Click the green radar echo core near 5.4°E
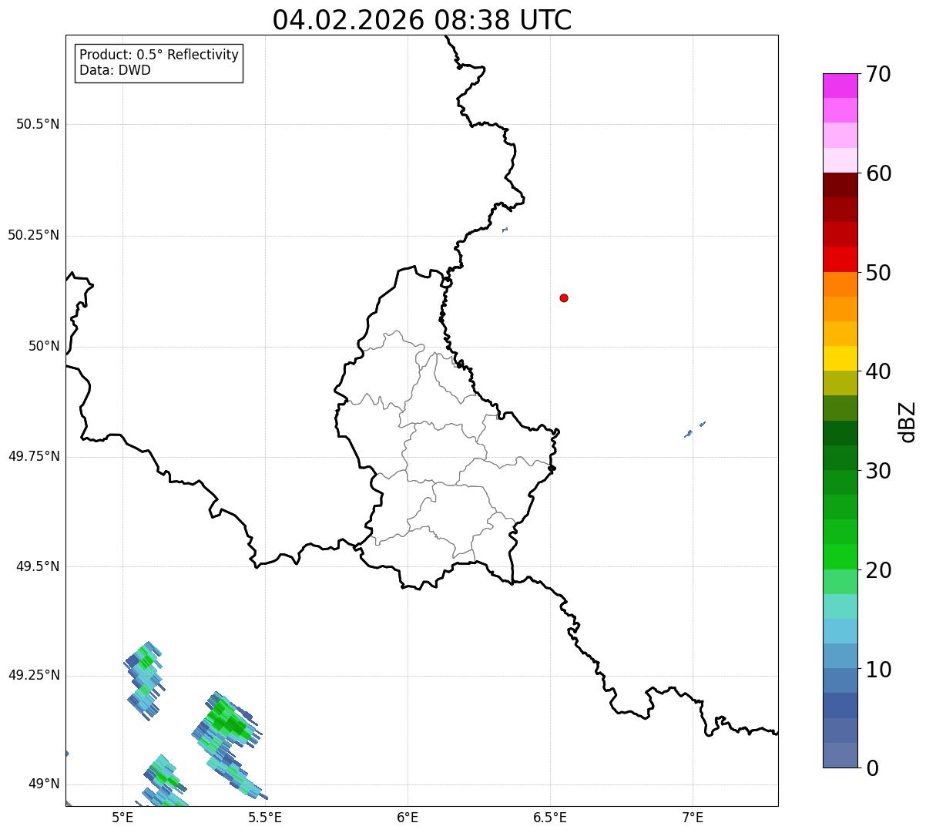Screen dimensions: 926x833 point(230,721)
